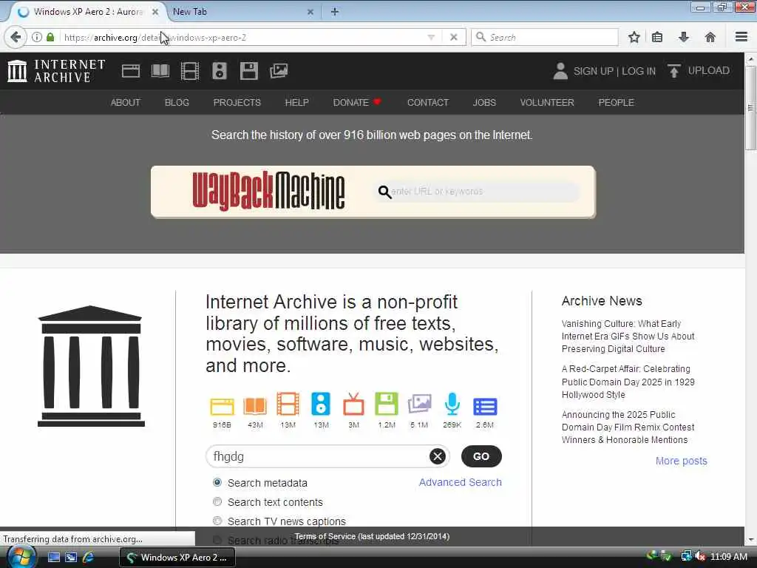Viewport: 757px width, 568px height.
Task: Select Search TV news captions option
Action: [x=217, y=521]
